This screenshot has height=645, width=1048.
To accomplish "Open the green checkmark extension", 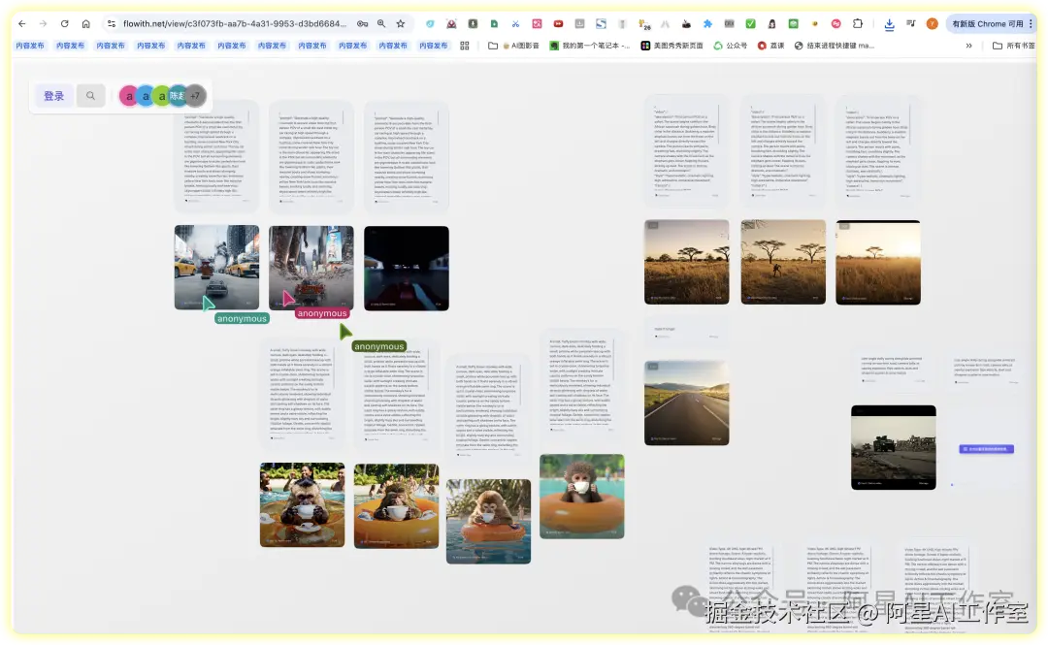I will (x=750, y=23).
